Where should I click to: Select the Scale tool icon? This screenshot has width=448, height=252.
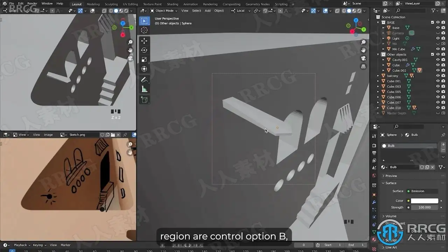[x=144, y=59]
